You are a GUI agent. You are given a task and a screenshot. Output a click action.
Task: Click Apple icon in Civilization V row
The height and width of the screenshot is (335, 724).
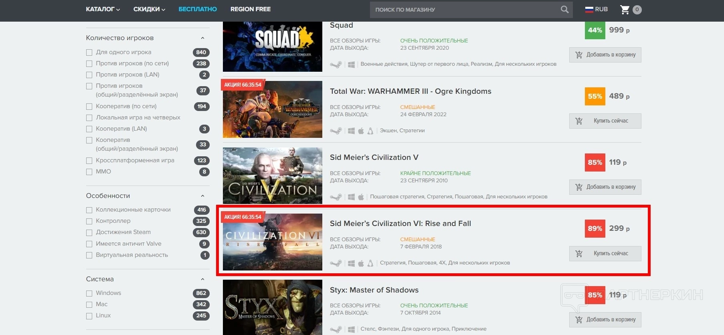pos(361,197)
